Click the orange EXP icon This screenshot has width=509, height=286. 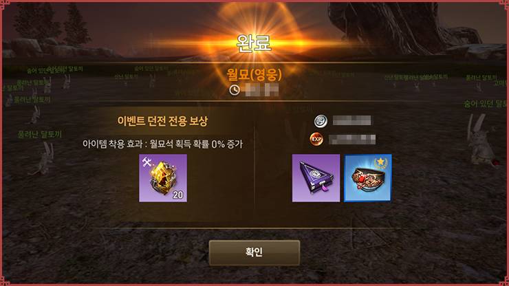(316, 140)
